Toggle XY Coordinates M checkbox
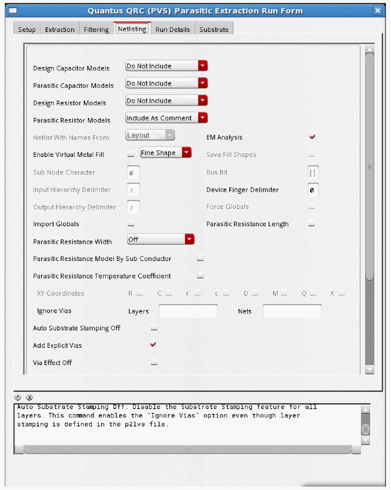391x490 pixels. point(284,293)
